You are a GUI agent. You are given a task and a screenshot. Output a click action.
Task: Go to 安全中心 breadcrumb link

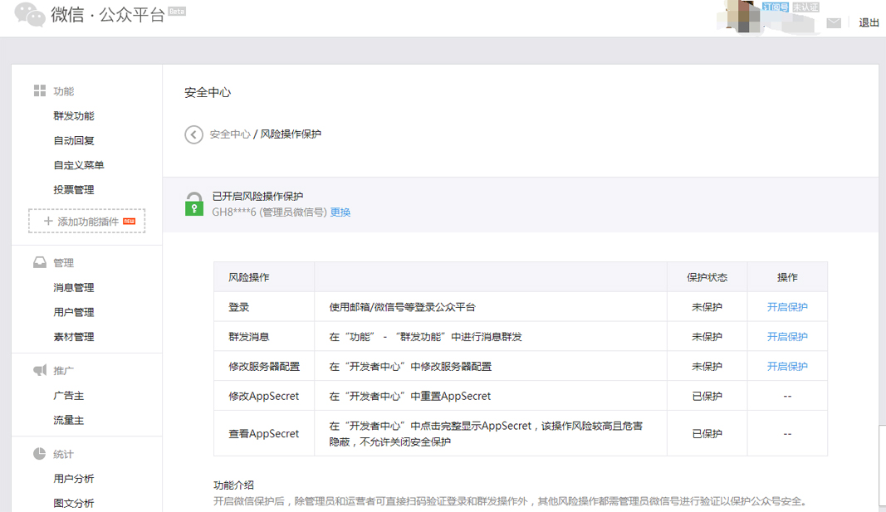[x=229, y=134]
